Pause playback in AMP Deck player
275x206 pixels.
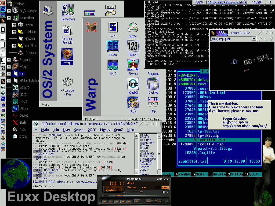[x=117, y=201]
